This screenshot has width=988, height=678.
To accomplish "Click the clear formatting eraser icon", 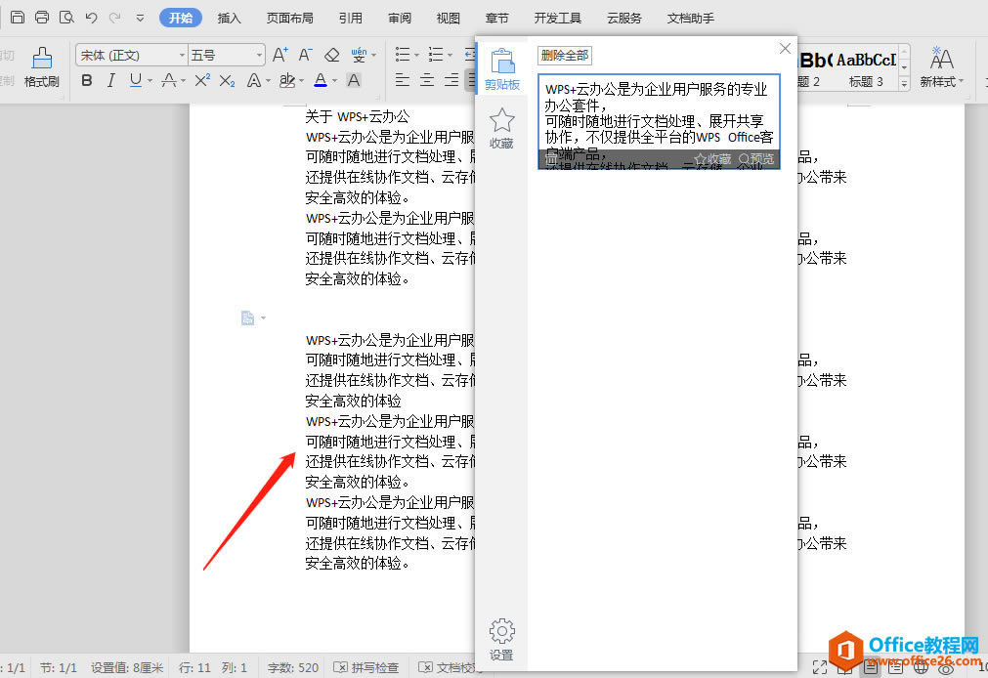I will click(332, 55).
